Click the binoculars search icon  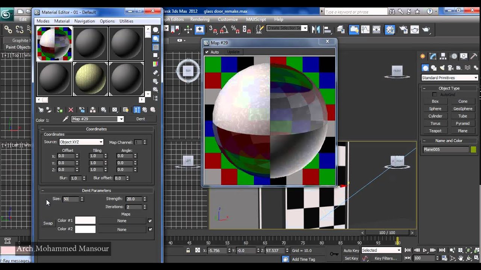[392, 12]
